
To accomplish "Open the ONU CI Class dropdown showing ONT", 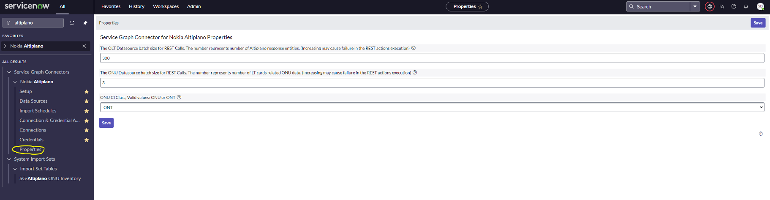I will point(432,107).
